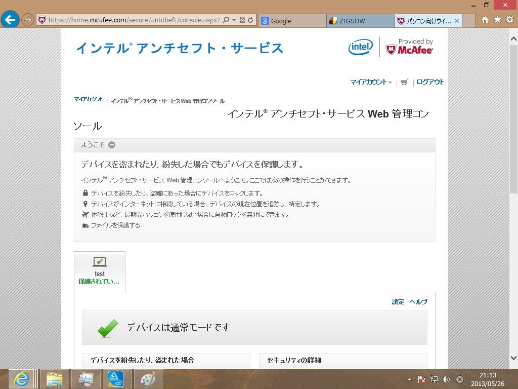Viewport: 518px width, 389px height.
Task: Open the new tab button
Action: click(469, 21)
